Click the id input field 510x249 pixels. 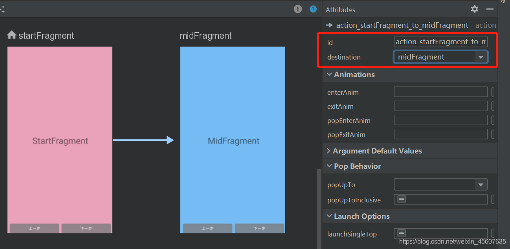click(x=440, y=42)
